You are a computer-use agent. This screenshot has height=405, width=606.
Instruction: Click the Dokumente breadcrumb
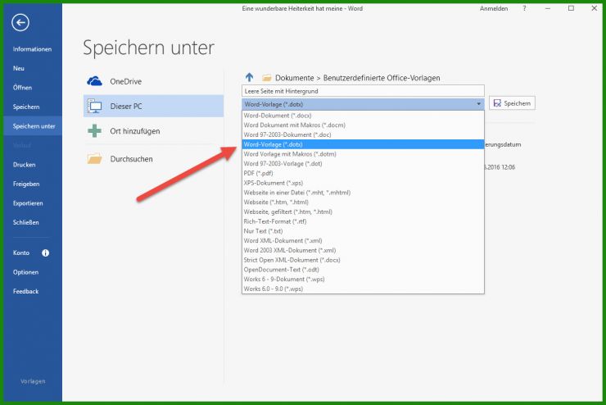(295, 78)
